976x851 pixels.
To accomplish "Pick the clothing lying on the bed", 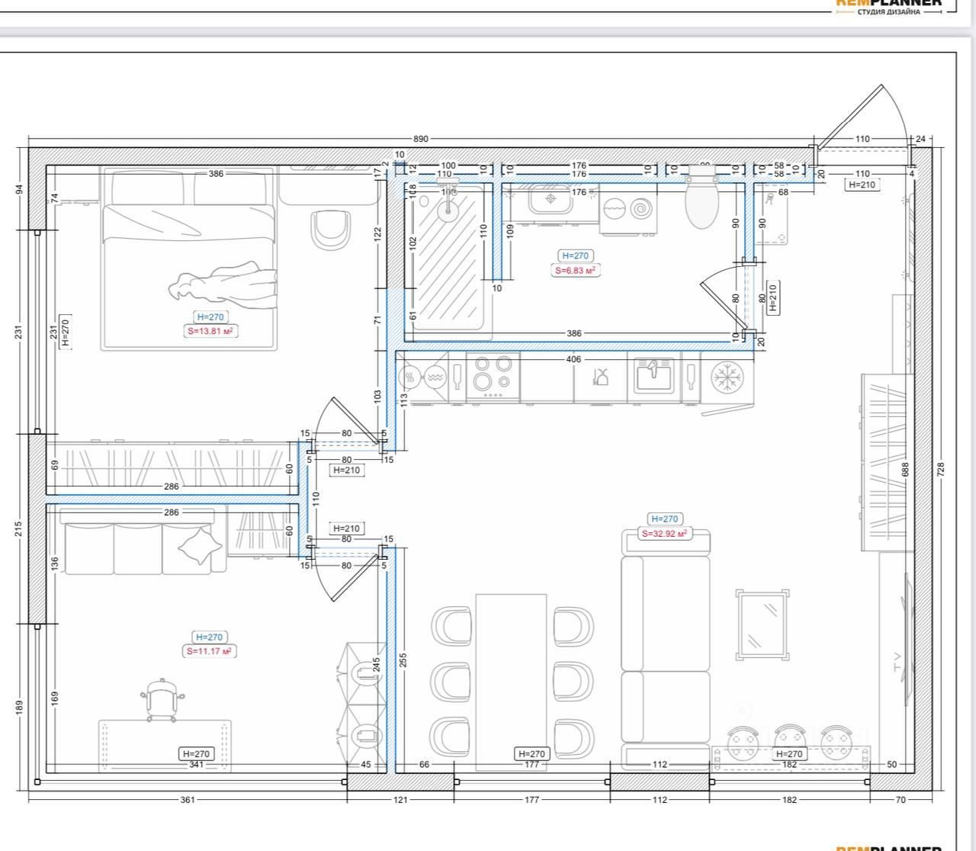I will pyautogui.click(x=223, y=285).
